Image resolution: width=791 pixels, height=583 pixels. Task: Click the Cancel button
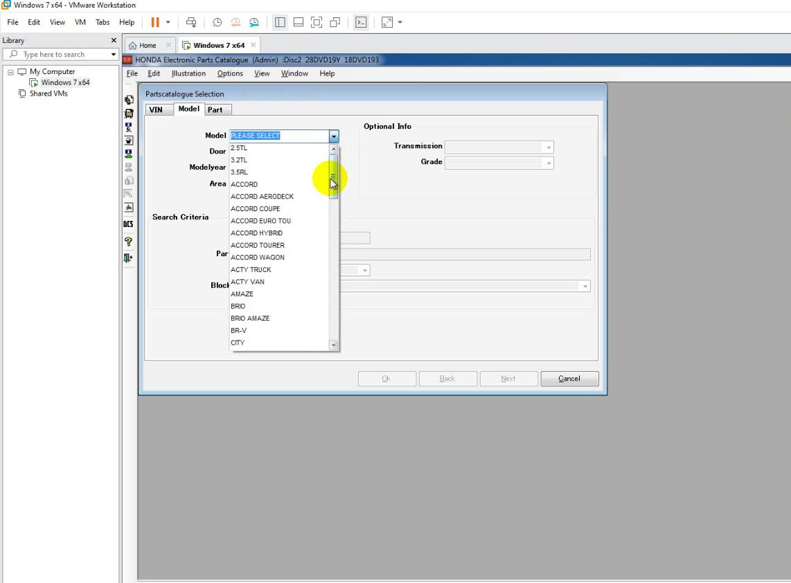[x=569, y=379]
